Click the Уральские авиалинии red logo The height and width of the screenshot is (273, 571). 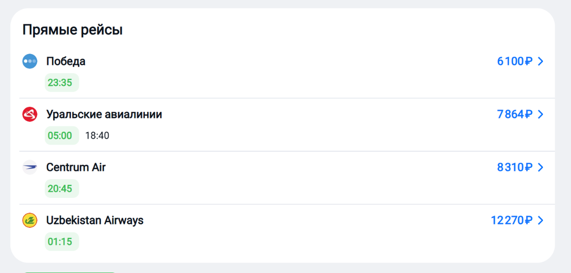pyautogui.click(x=30, y=115)
